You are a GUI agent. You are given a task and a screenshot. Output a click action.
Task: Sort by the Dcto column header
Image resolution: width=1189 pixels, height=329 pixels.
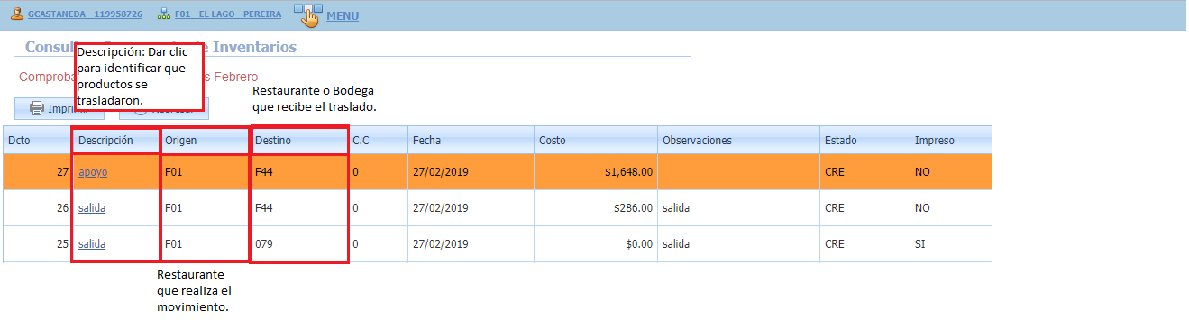click(37, 140)
